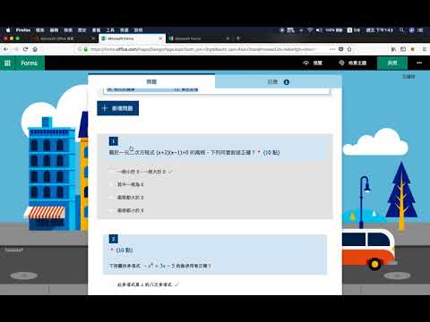Open the Forms header more options ellipsis
The width and height of the screenshot is (430, 322).
tap(419, 63)
